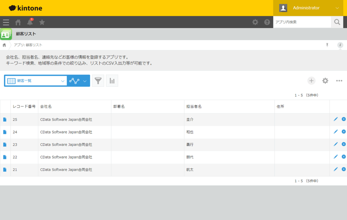Open the notifications bell

tap(30, 22)
